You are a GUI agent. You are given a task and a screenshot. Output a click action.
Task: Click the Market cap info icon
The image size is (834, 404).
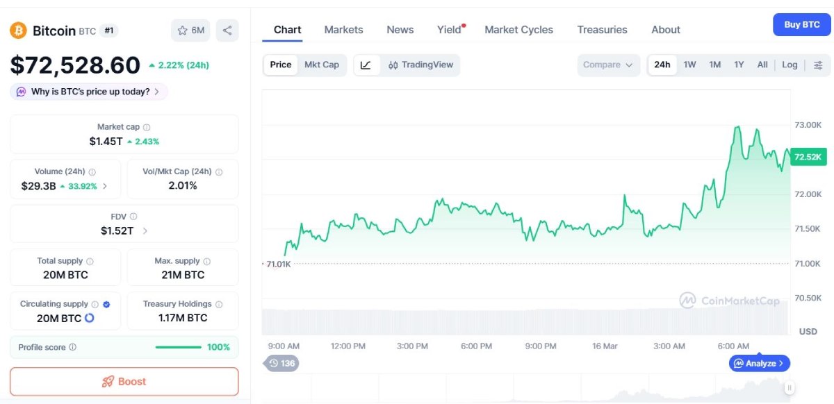[x=147, y=128]
